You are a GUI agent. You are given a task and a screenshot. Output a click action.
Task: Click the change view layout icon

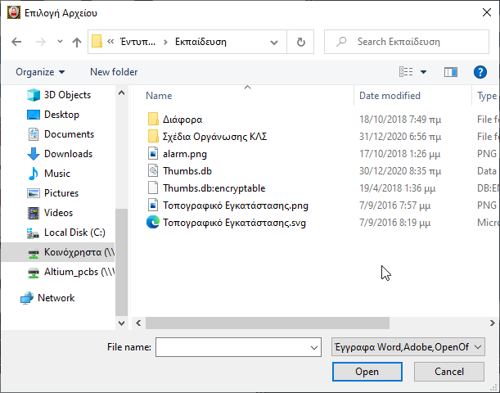tap(406, 72)
